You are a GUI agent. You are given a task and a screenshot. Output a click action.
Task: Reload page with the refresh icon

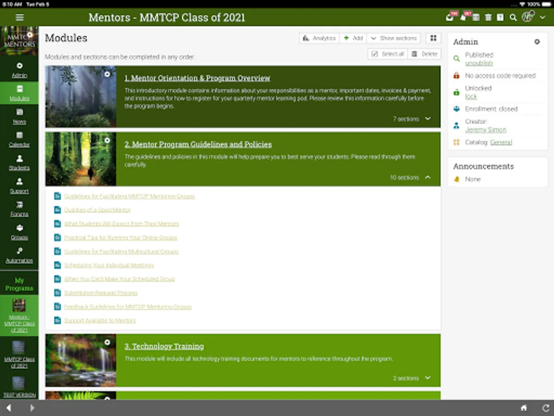(x=545, y=408)
